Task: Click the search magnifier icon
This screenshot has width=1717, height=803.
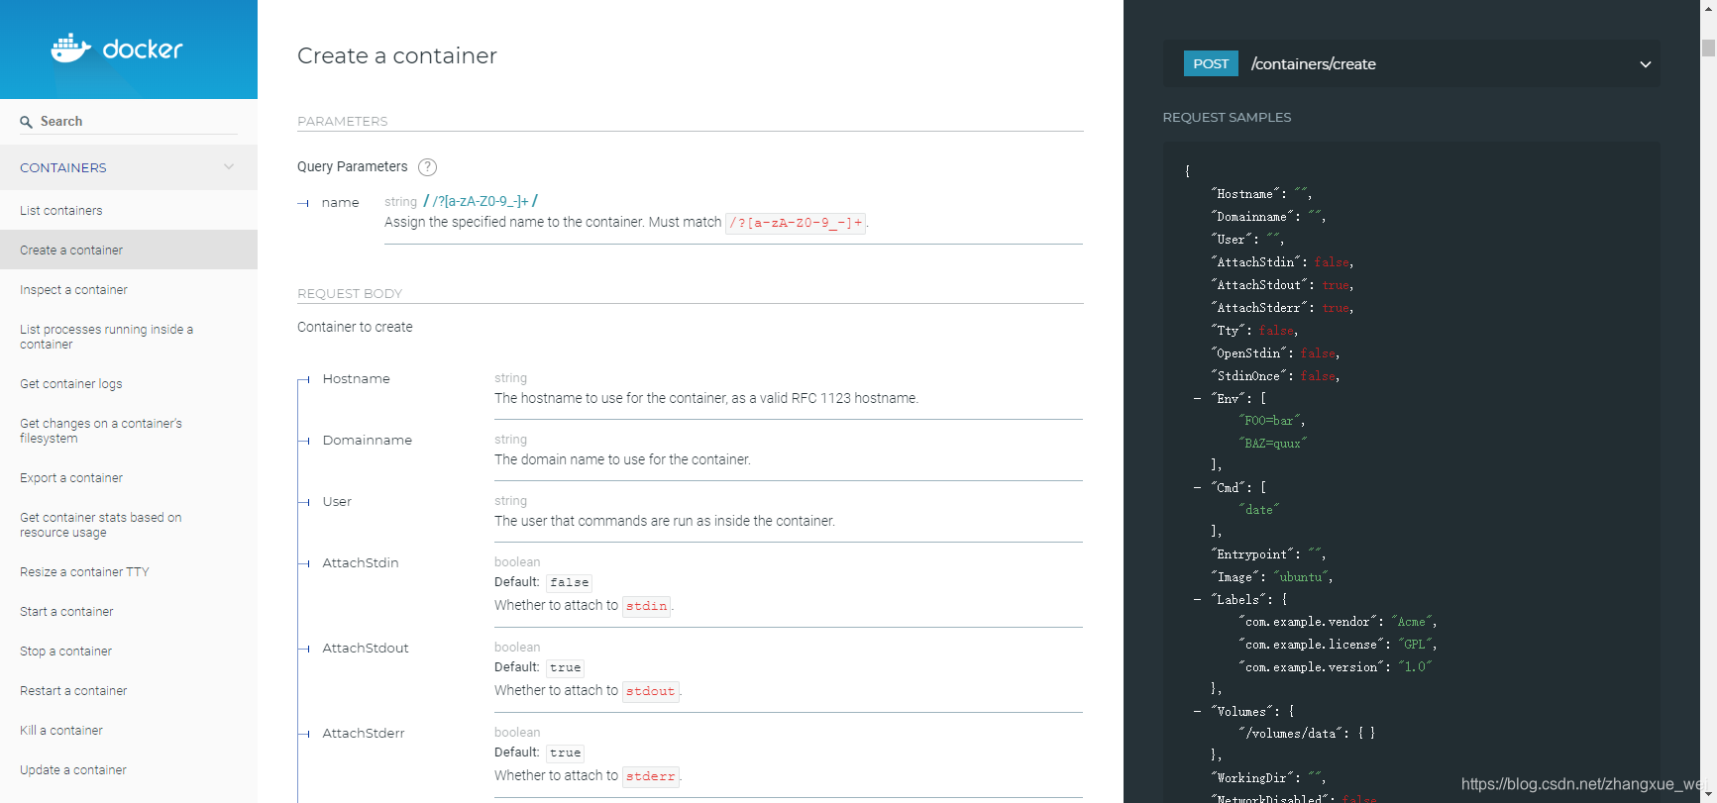Action: click(27, 122)
